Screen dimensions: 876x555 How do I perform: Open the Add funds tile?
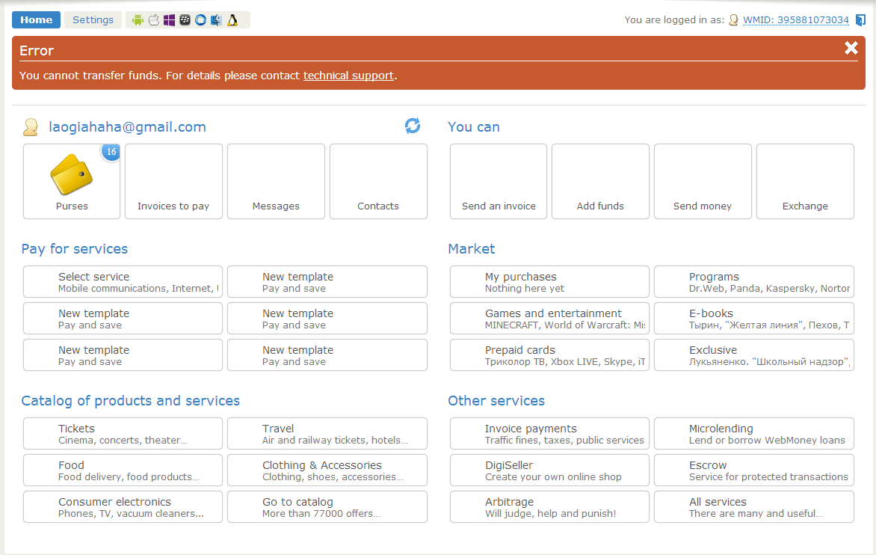click(600, 182)
